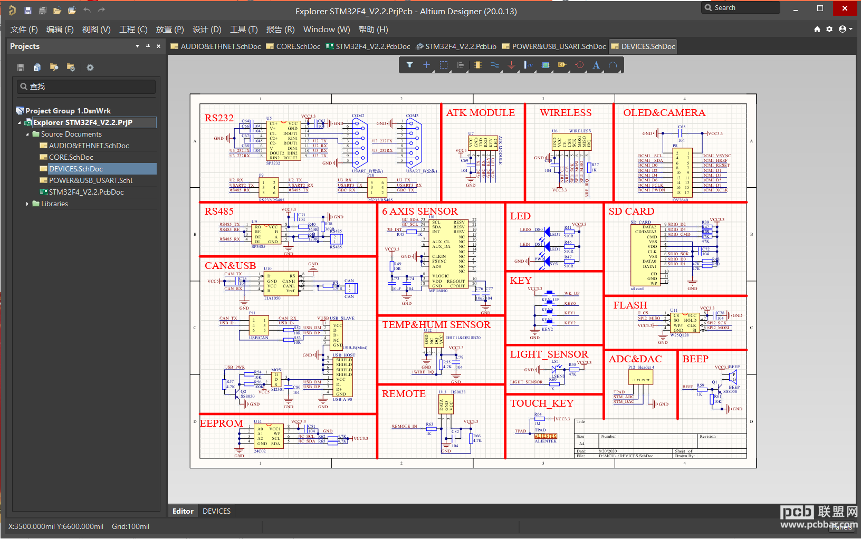Collapse the Explorer STM32F4_V2.2 project node

pyautogui.click(x=20, y=122)
